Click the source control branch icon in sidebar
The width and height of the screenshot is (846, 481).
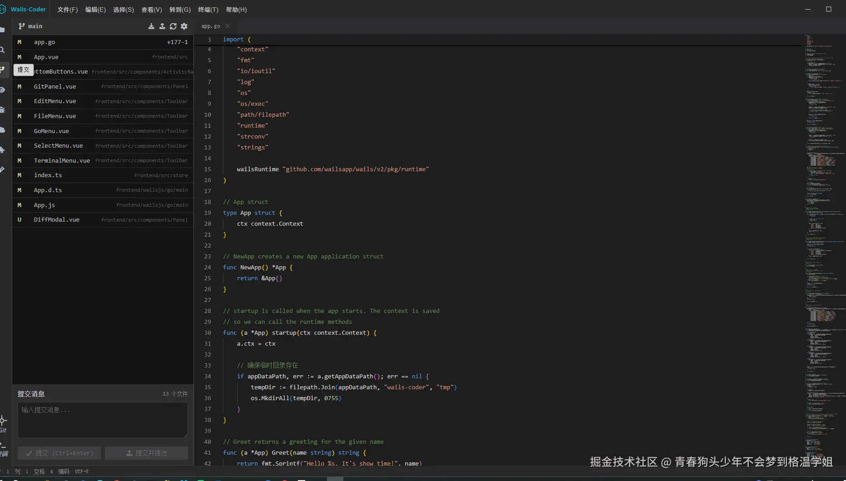[x=3, y=69]
